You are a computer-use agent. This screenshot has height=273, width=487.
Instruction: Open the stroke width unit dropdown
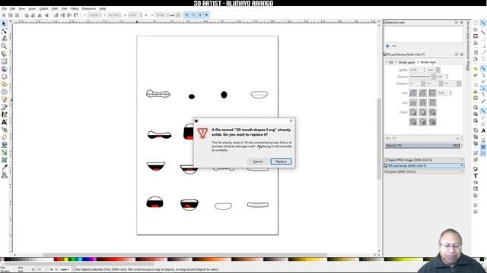[434, 70]
